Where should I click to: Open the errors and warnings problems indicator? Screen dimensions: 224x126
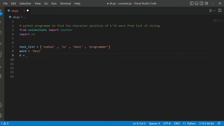pyautogui.click(x=5, y=124)
